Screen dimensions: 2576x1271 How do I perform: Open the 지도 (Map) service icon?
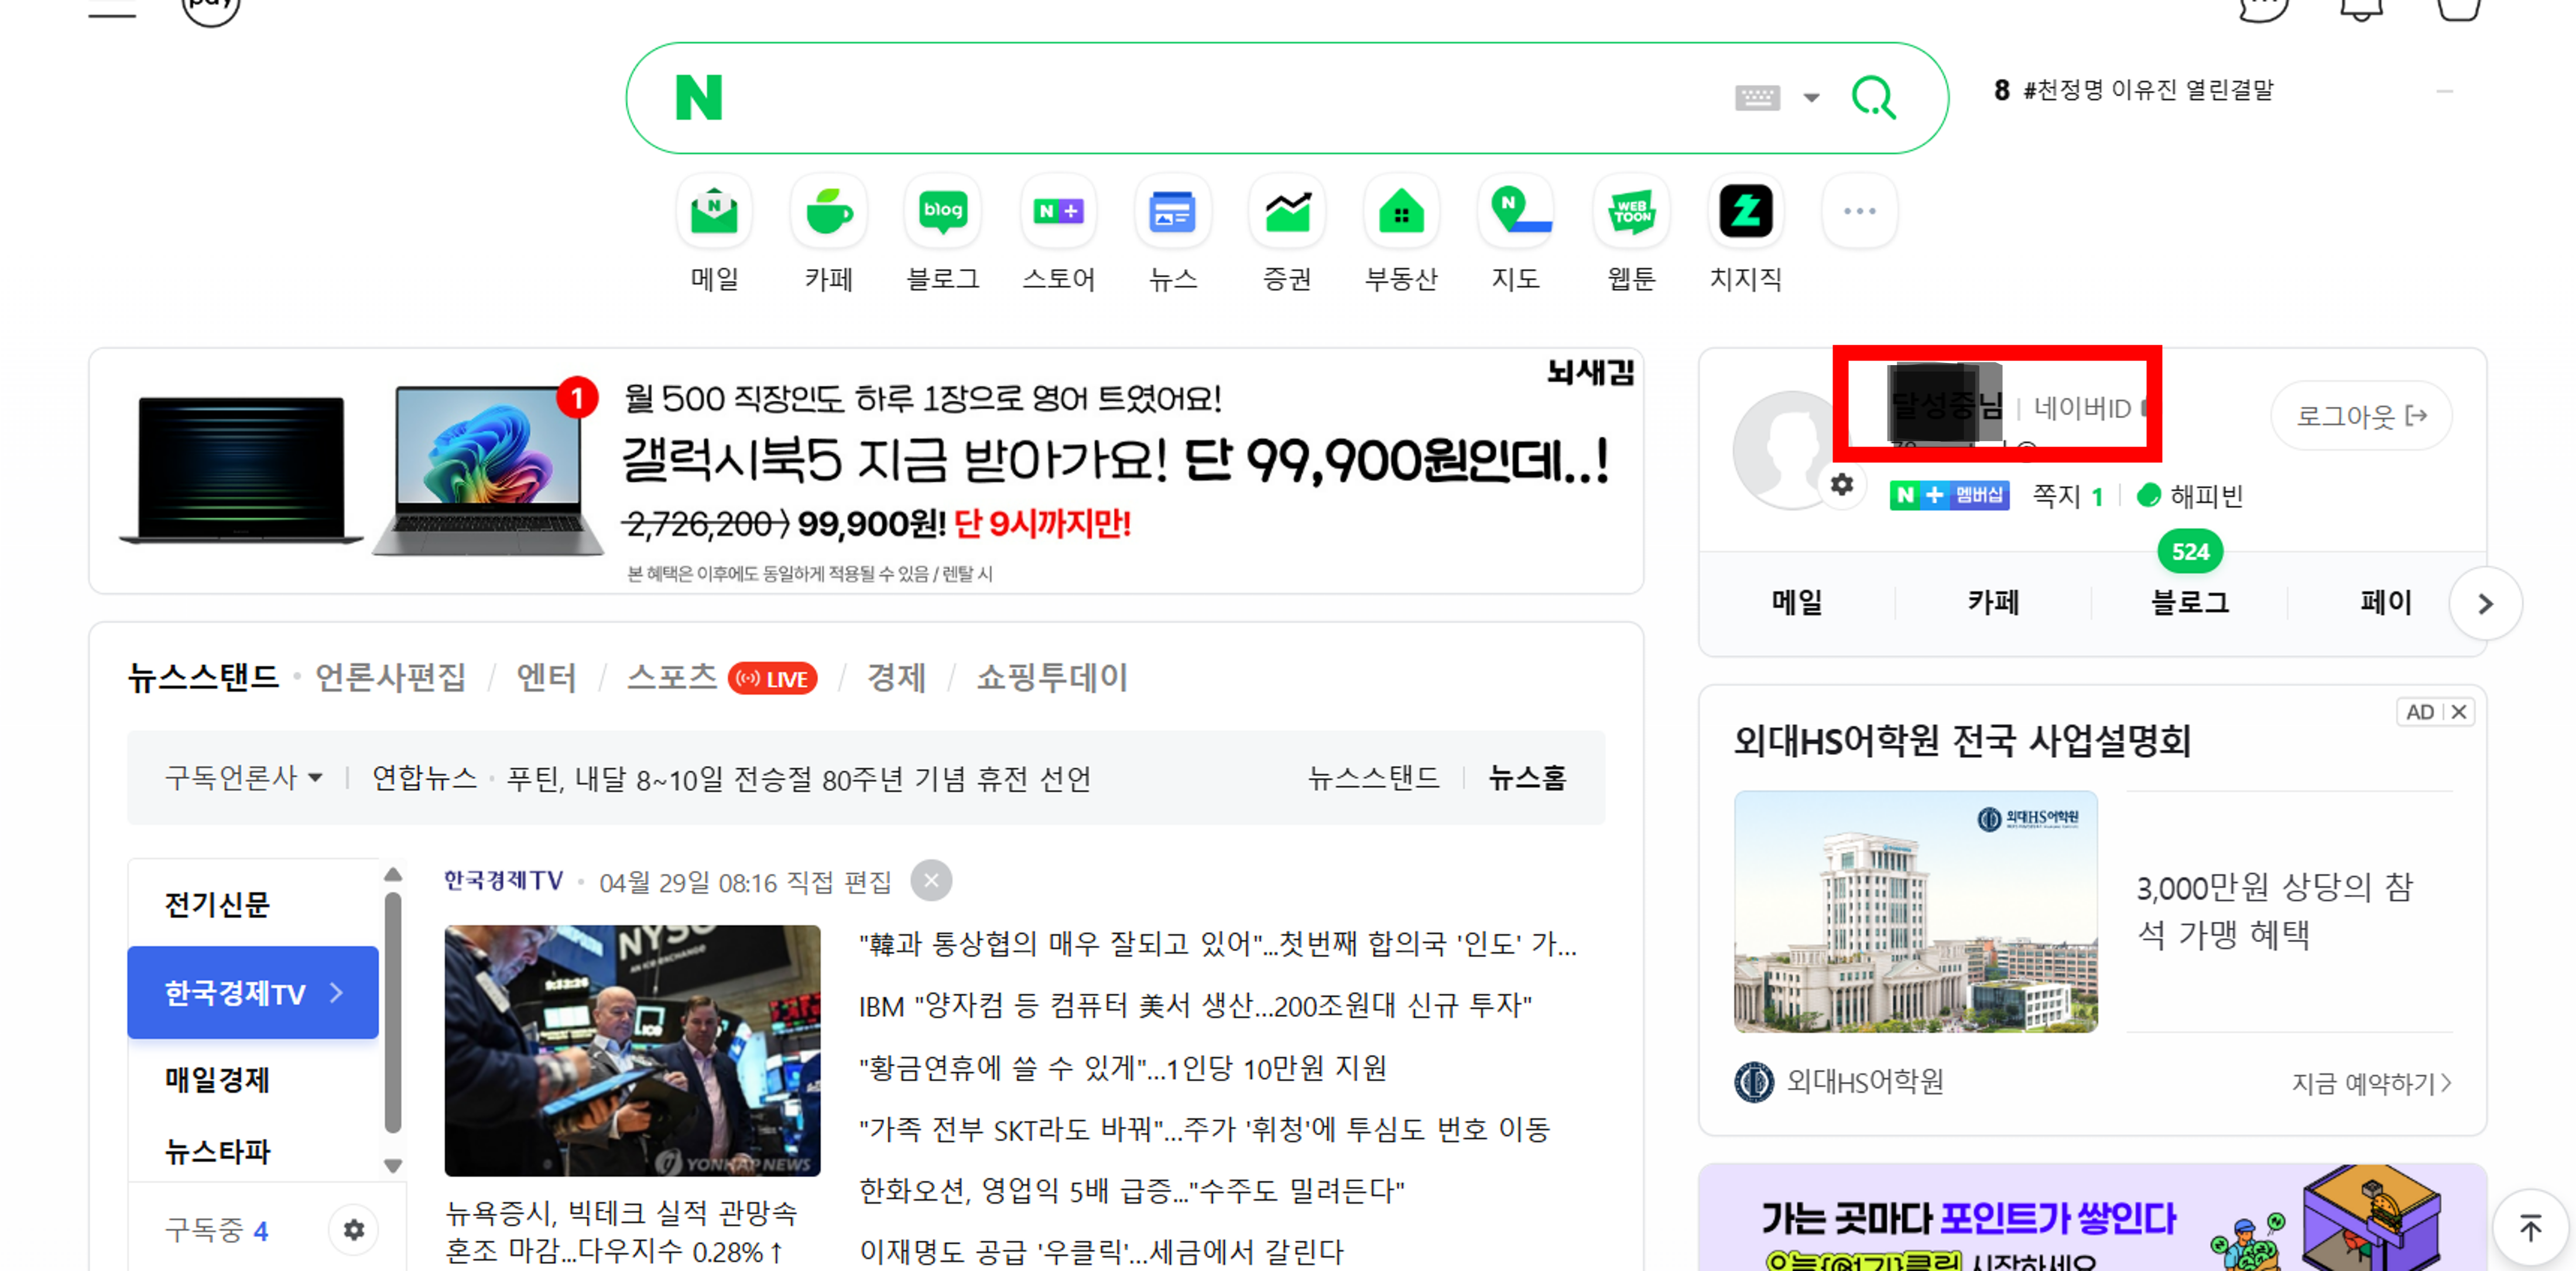point(1515,212)
